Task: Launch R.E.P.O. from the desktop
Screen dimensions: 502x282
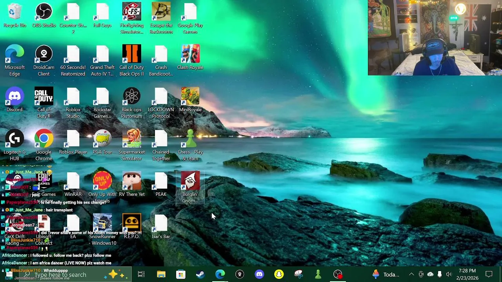Action: point(132,227)
